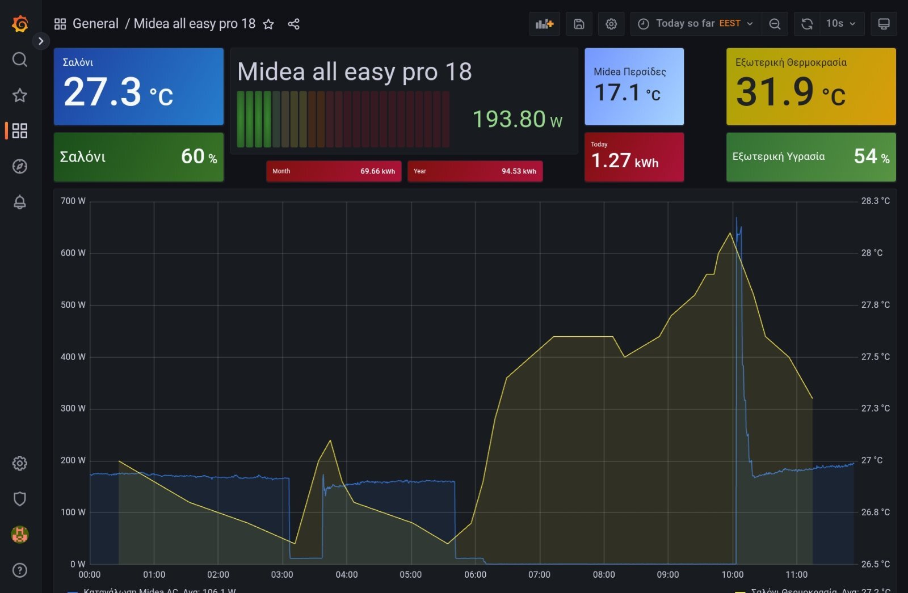The width and height of the screenshot is (908, 593).
Task: Click the Εξωτερική Υγρασία 54 % panel
Action: [811, 157]
